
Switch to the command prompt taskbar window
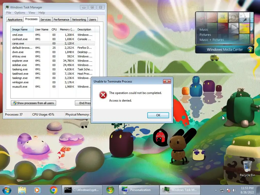pos(82,190)
